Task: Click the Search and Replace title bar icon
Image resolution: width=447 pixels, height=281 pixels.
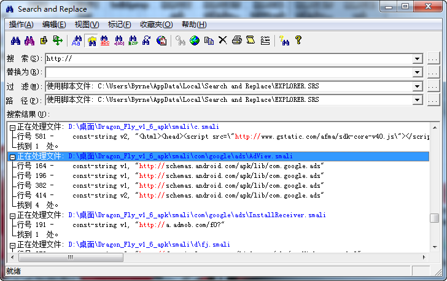Action: pyautogui.click(x=10, y=9)
